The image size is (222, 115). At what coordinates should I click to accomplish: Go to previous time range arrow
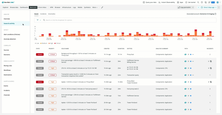199,7
